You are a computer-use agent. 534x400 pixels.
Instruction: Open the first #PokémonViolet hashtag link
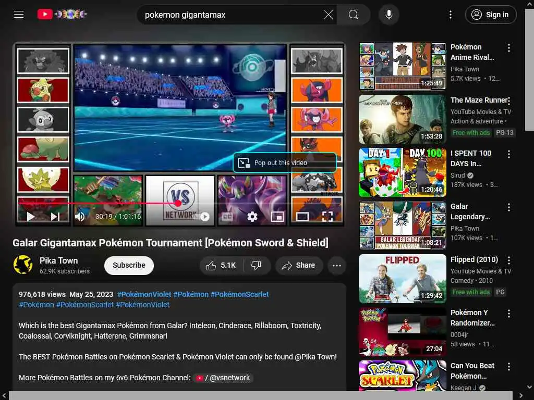[144, 294]
